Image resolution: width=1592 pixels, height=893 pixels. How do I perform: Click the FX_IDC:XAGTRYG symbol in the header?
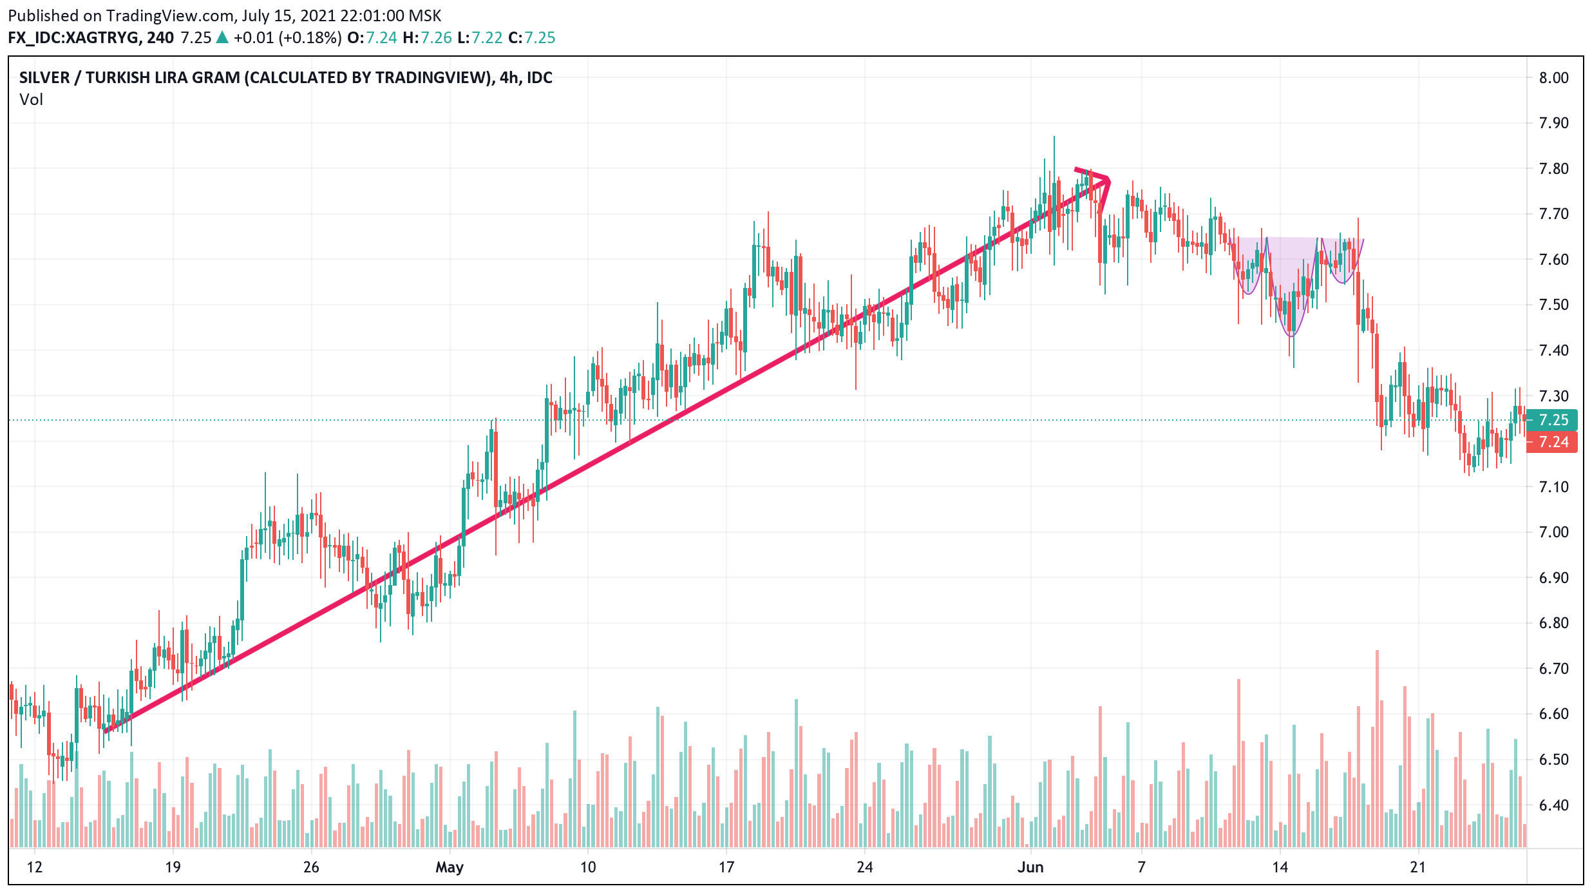coord(73,38)
